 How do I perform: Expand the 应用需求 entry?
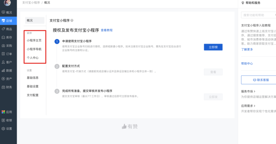coord(248,106)
